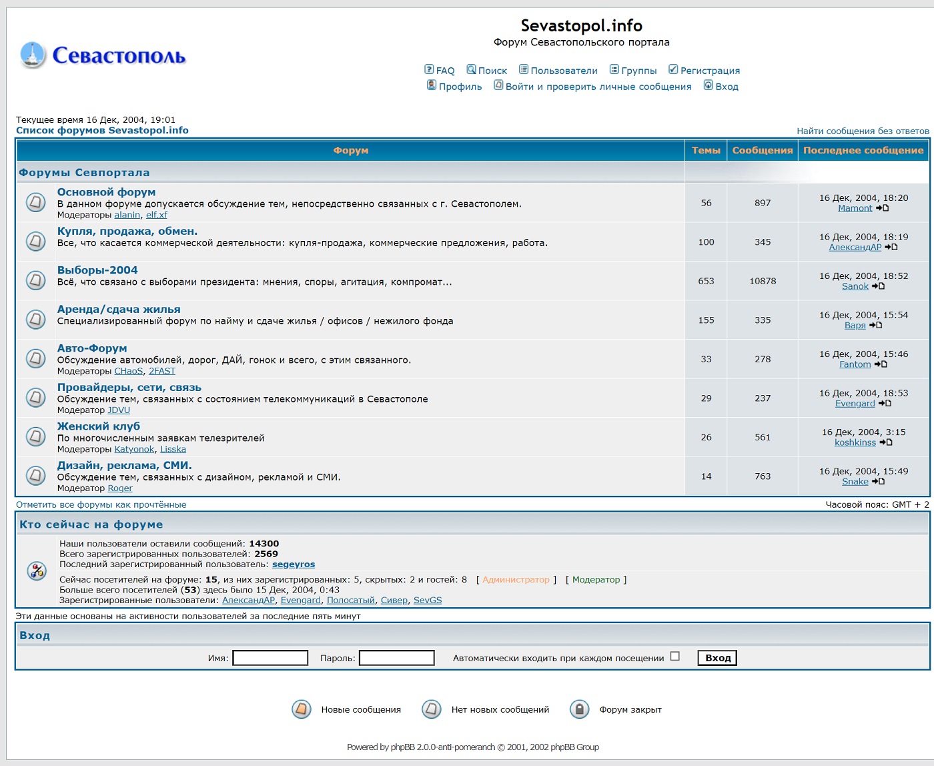Focus the Имя username field
Viewport: 934px width, 766px height.
pyautogui.click(x=270, y=658)
